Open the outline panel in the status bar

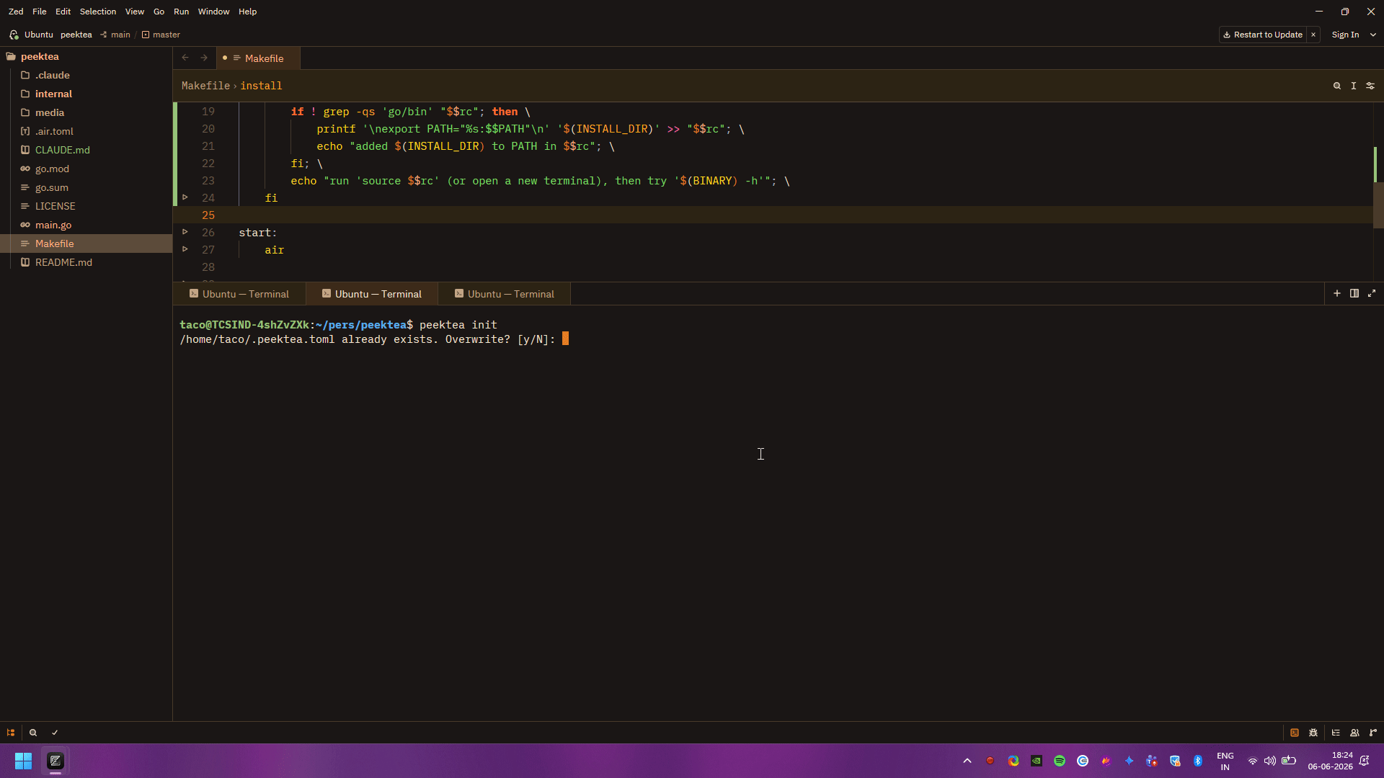pos(1336,733)
